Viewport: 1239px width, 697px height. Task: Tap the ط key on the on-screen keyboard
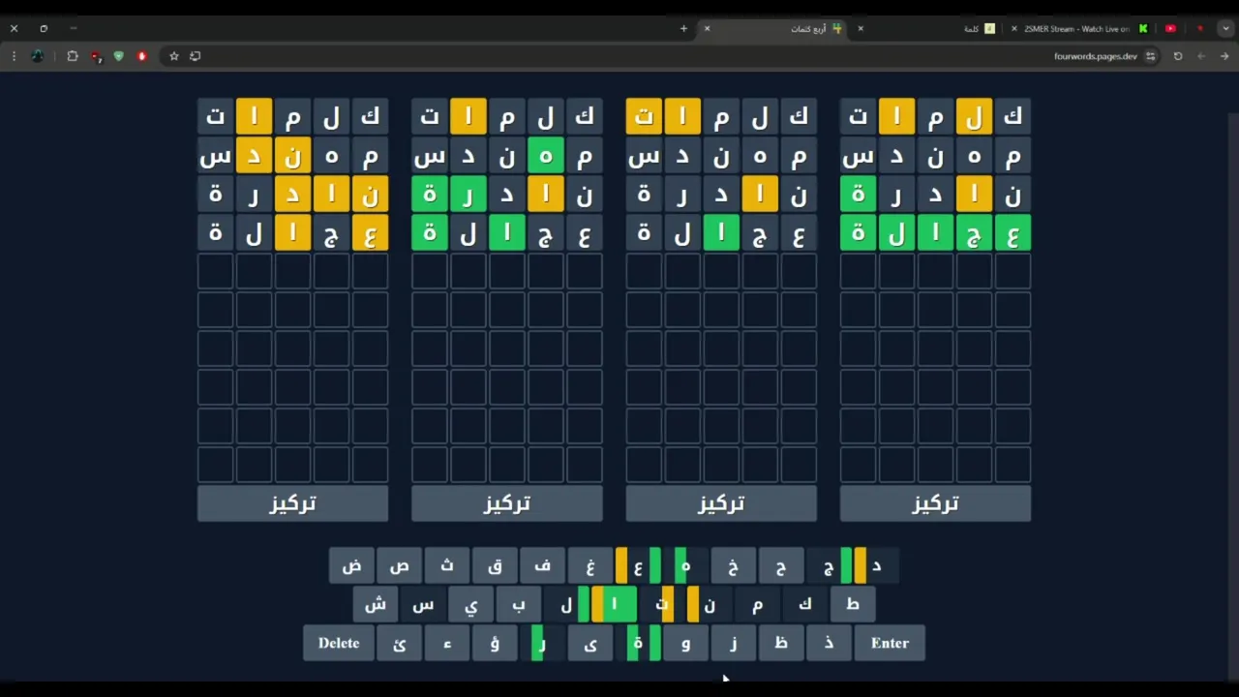tap(853, 605)
